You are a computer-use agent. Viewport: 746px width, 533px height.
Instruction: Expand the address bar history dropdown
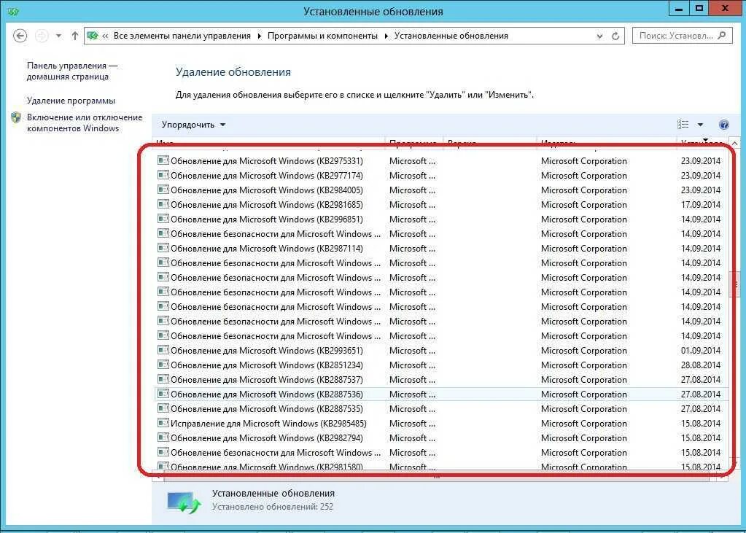click(x=599, y=36)
